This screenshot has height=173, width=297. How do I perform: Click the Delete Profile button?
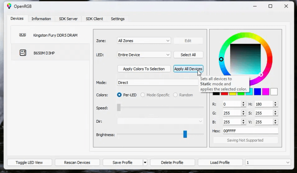click(x=172, y=162)
